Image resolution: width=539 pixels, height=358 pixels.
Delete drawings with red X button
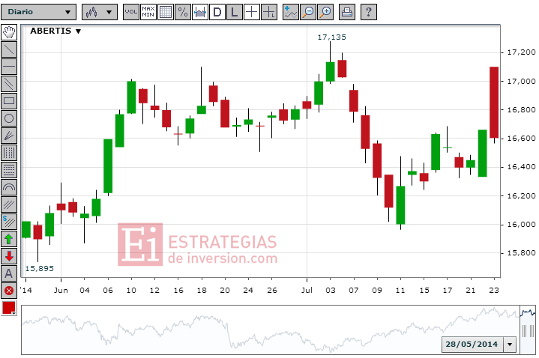pyautogui.click(x=9, y=291)
